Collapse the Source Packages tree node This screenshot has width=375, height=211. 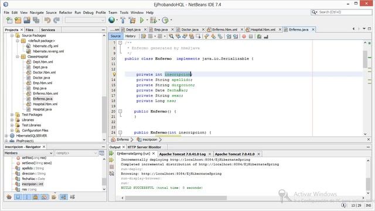pyautogui.click(x=12, y=35)
